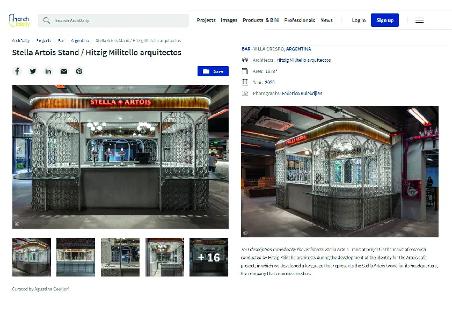452x320 pixels.
Task: Click the BAR category link
Action: [x=246, y=49]
